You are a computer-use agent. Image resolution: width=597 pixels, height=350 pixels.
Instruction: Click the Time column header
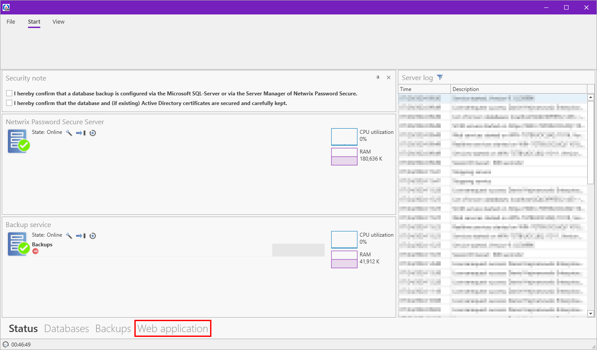pos(425,89)
